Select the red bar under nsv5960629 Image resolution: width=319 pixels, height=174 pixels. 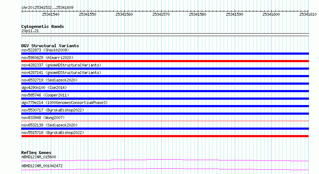pyautogui.click(x=165, y=61)
